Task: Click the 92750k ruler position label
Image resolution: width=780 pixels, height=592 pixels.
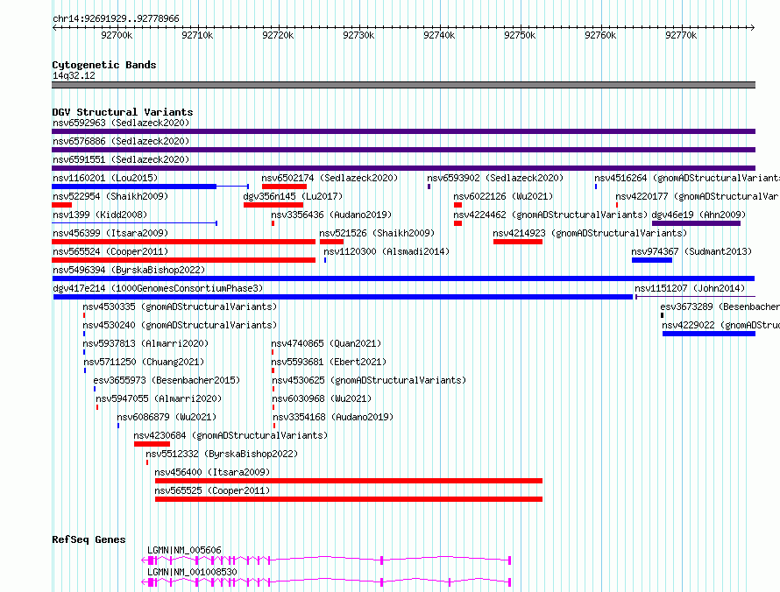Action: 520,35
